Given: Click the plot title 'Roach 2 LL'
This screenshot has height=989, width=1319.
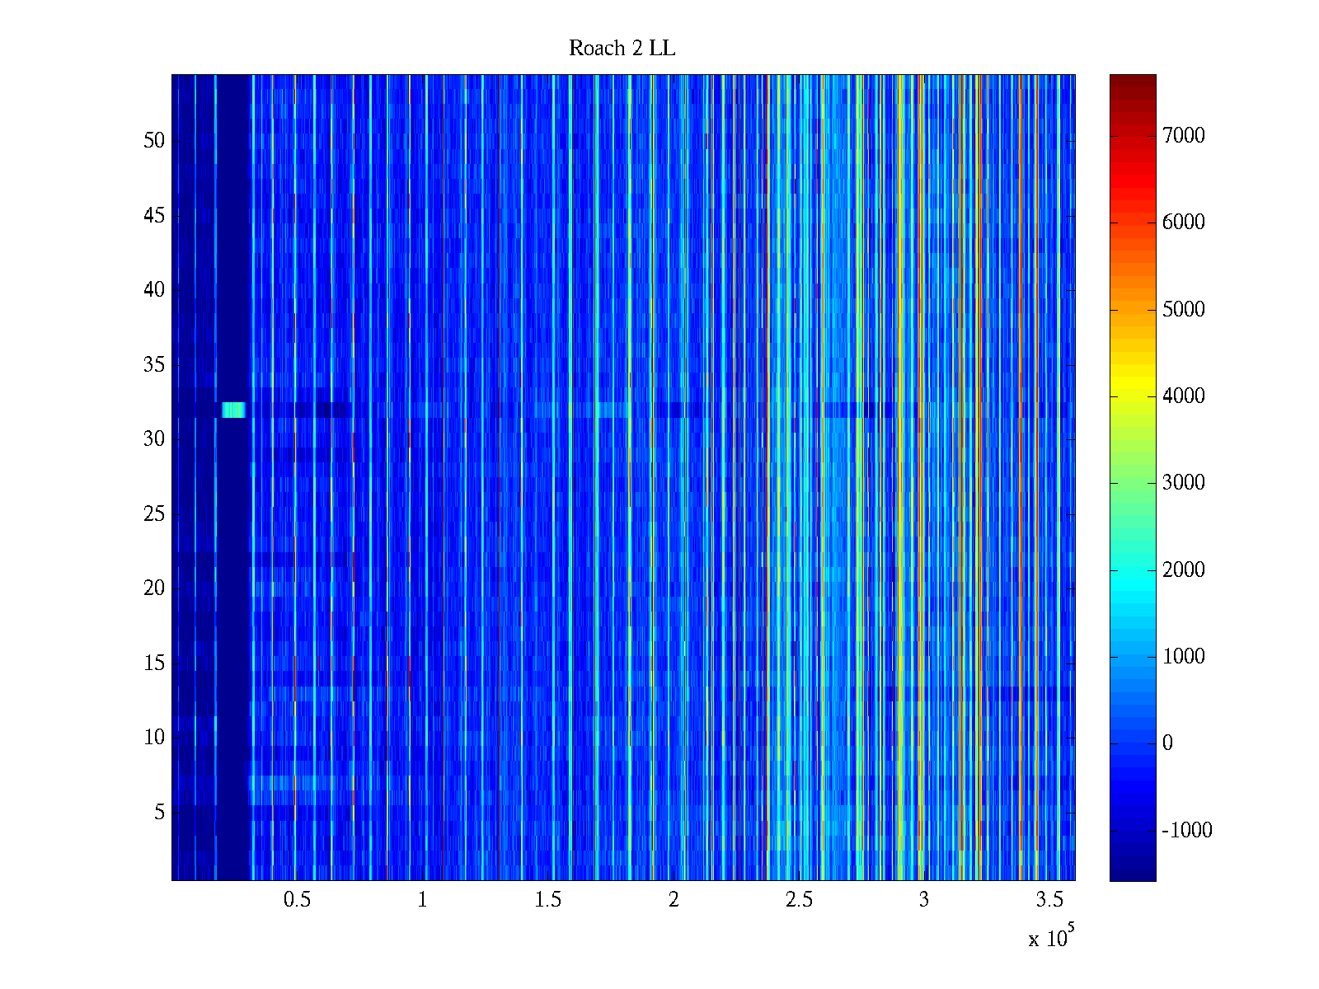Looking at the screenshot, I should [622, 49].
